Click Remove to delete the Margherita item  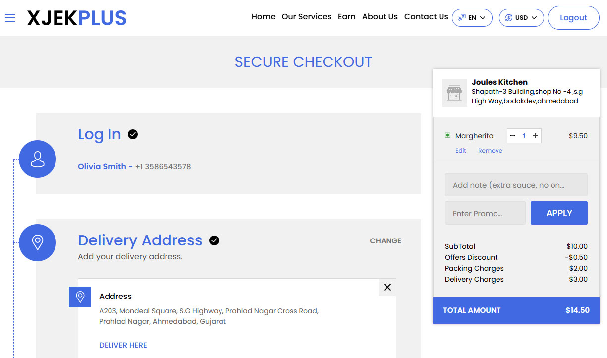tap(490, 150)
